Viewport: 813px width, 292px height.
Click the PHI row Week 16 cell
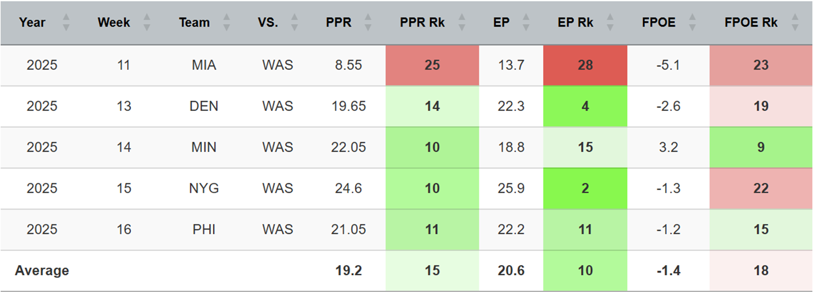[124, 229]
